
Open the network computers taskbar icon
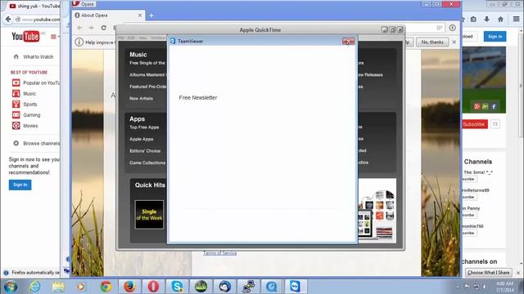pyautogui.click(x=248, y=287)
